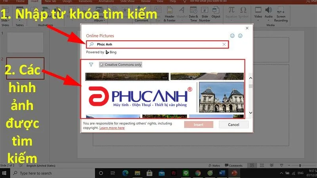
Task: Start Screen Recording from the ribbon
Action: point(281,14)
